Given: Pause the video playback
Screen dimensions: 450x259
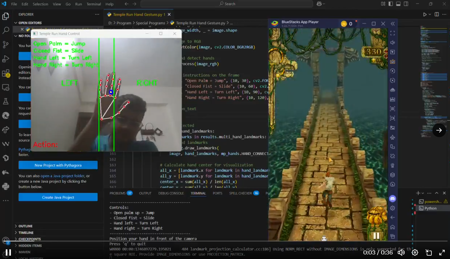Looking at the screenshot, I should point(8,252).
